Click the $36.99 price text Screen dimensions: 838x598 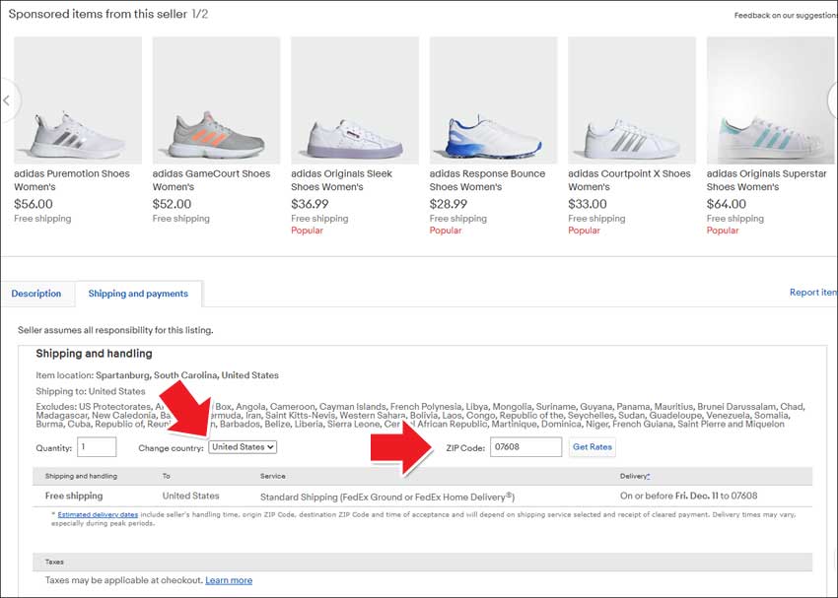(310, 204)
